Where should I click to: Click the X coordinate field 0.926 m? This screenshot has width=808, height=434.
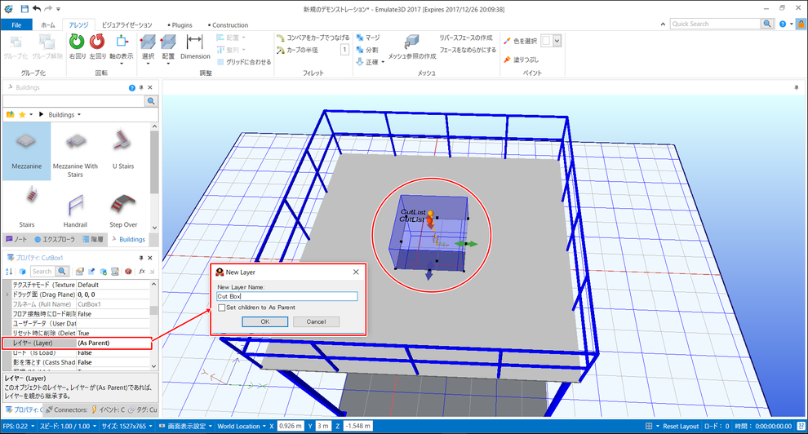click(x=291, y=426)
